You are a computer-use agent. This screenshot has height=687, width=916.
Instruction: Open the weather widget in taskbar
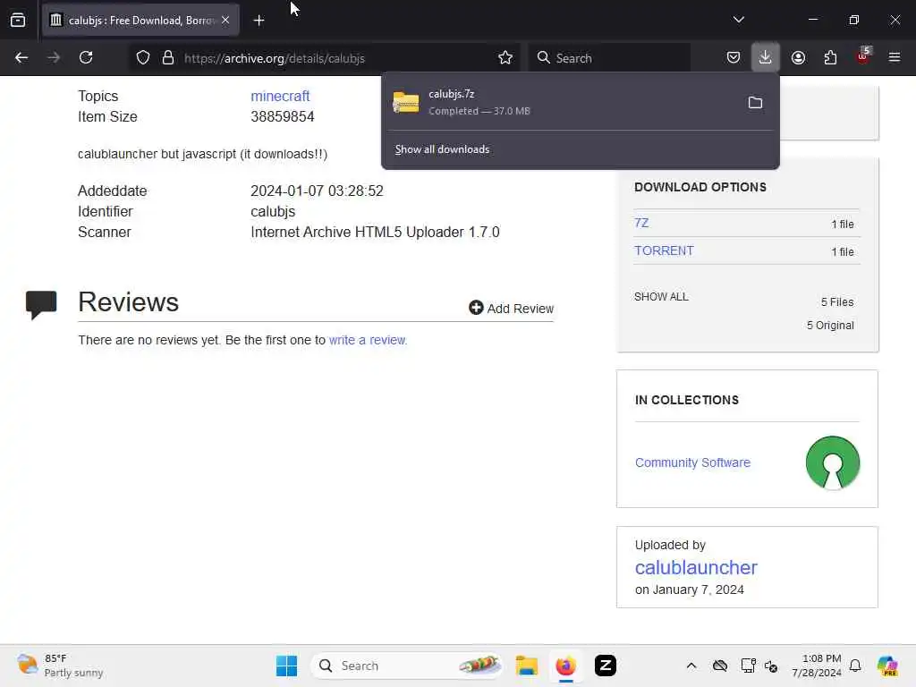pyautogui.click(x=60, y=666)
